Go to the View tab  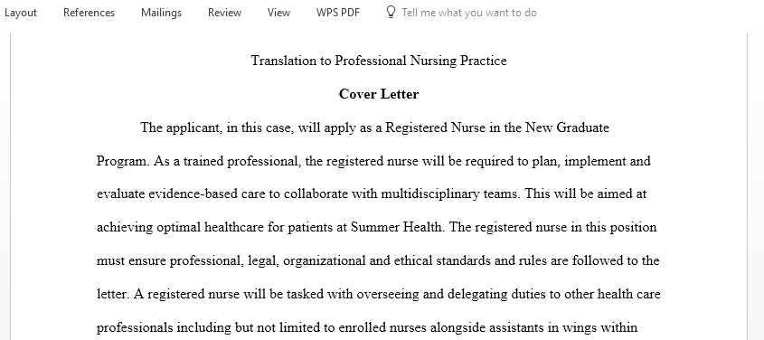(x=278, y=13)
